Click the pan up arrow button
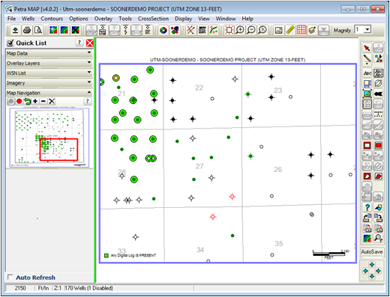Viewport: 390px width, 297px height. 372,265
